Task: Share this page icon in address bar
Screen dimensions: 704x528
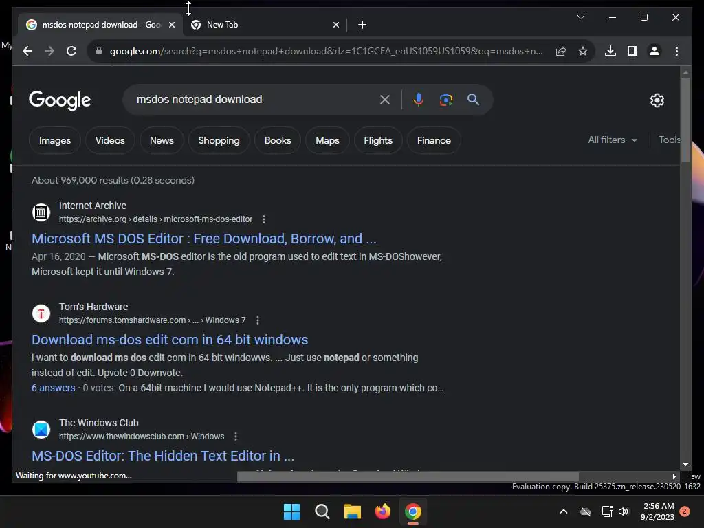Action: pyautogui.click(x=561, y=51)
